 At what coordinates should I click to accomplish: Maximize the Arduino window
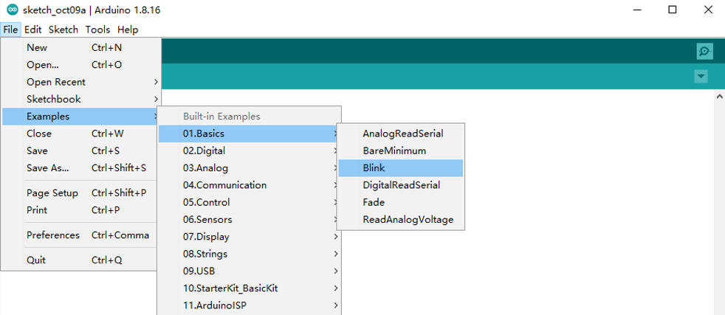pos(673,10)
